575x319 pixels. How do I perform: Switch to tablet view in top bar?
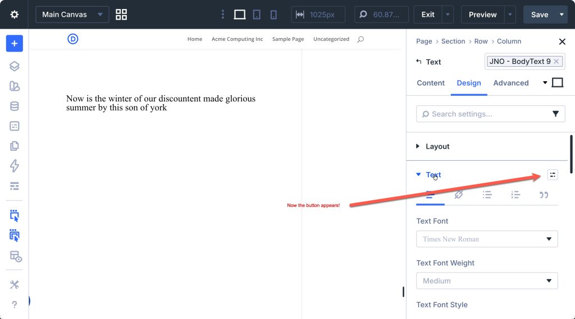tap(257, 15)
